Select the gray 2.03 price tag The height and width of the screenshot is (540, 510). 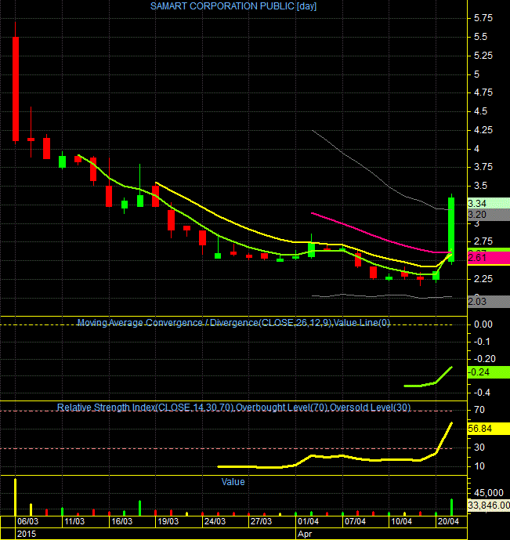tap(489, 302)
